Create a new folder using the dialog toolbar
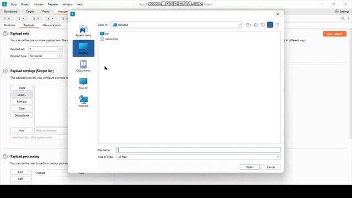Viewport: 352px width, 198px height. point(263,25)
